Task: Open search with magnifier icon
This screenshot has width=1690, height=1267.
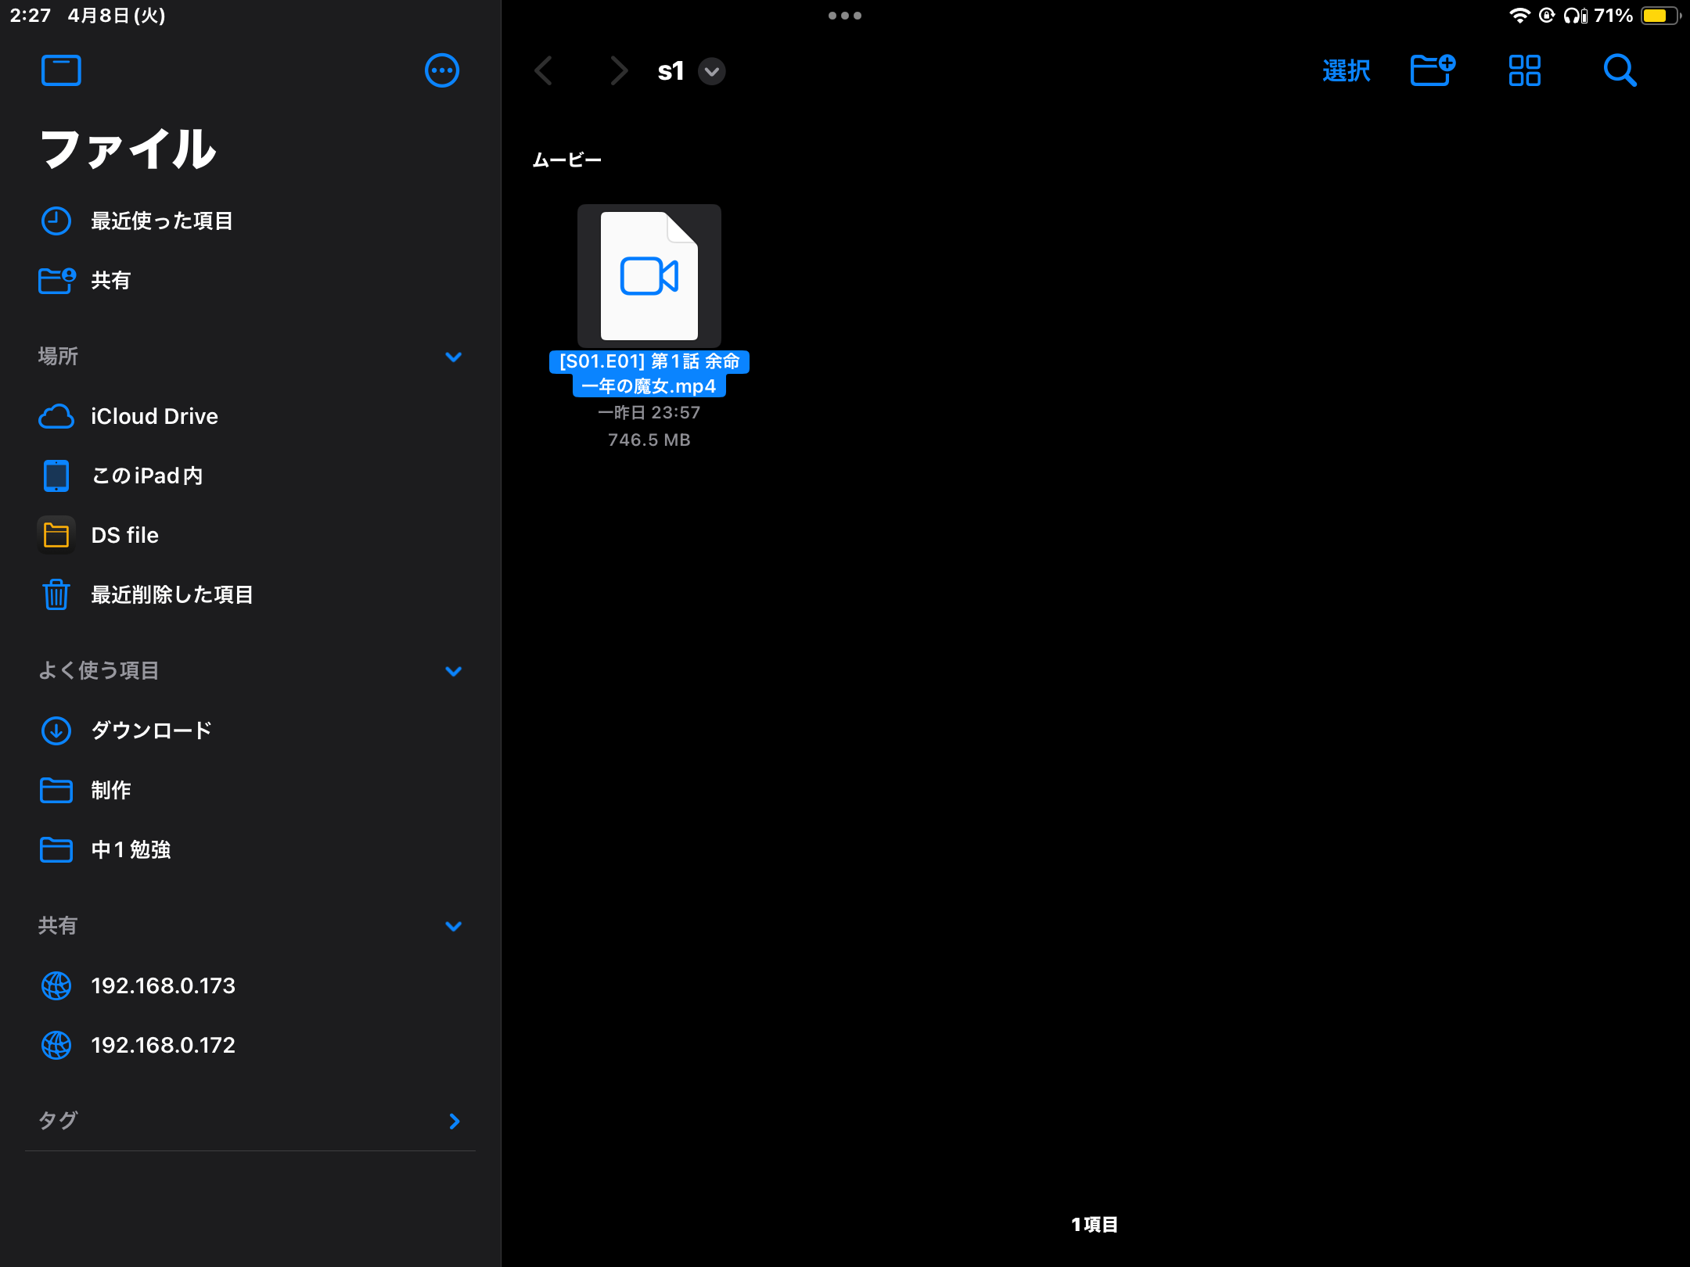Action: [1619, 70]
